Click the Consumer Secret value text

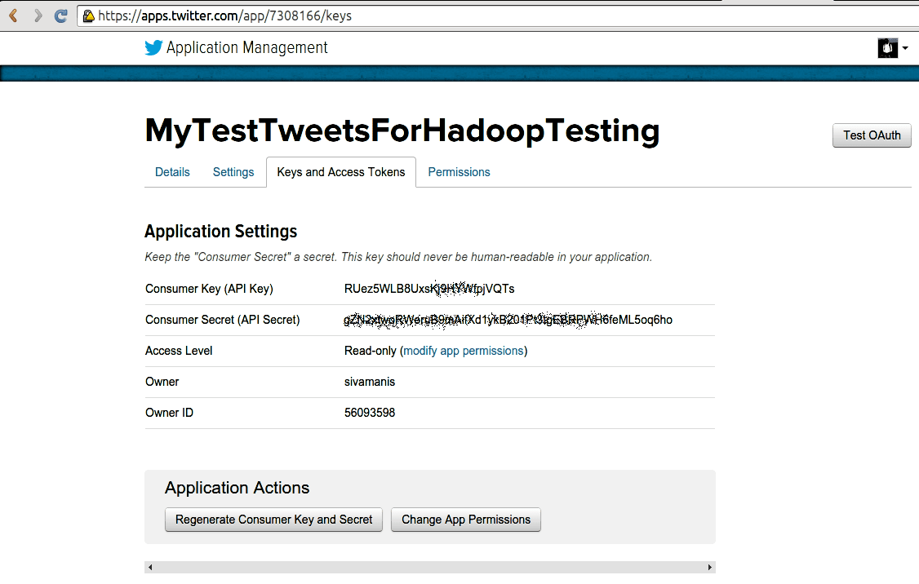(x=508, y=320)
